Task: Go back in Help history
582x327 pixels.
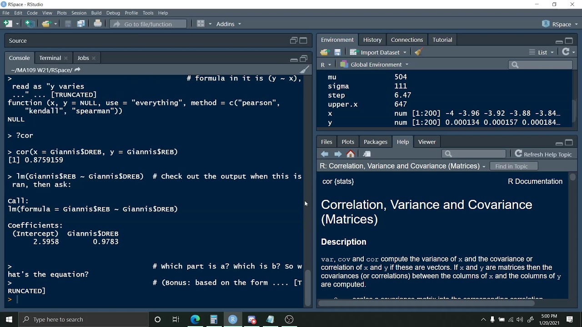Action: (x=325, y=154)
